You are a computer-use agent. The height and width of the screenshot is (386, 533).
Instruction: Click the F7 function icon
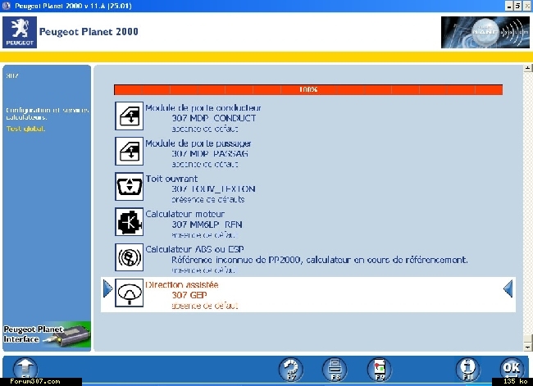[x=291, y=370]
